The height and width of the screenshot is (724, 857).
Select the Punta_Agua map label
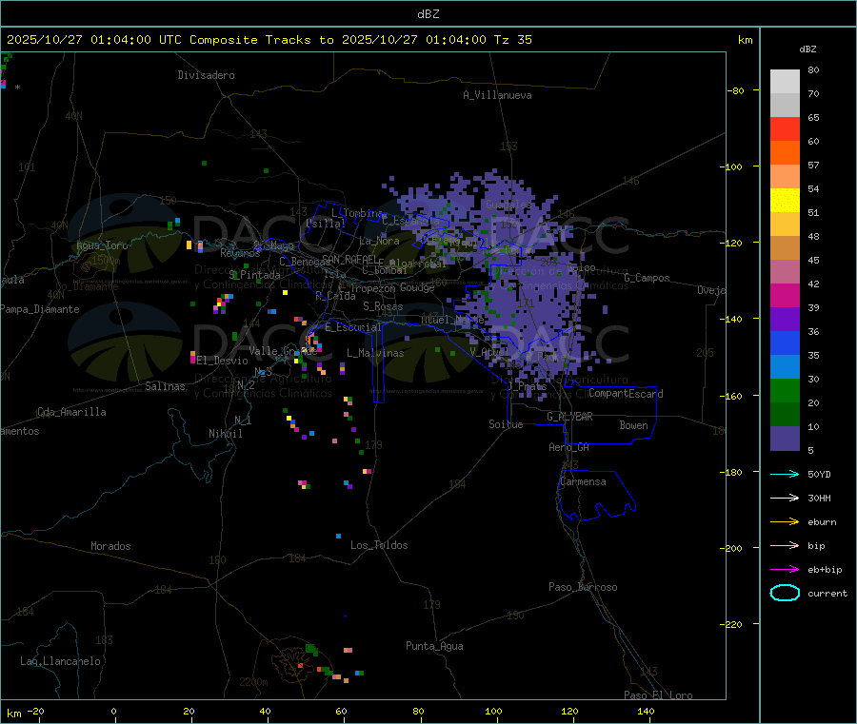(x=434, y=646)
